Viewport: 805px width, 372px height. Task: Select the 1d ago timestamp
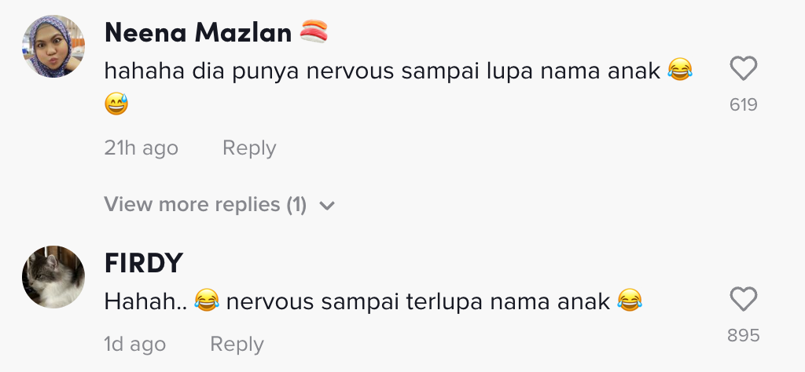pyautogui.click(x=134, y=344)
